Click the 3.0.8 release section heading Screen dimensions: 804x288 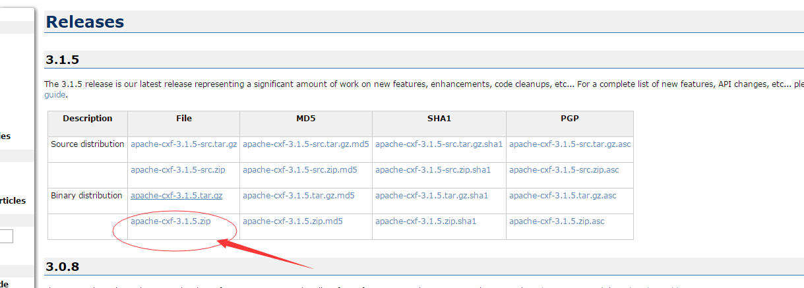(x=63, y=267)
